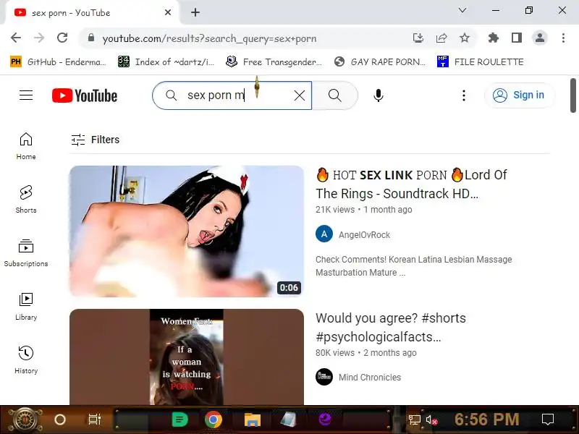
Task: Open Subscriptions in the sidebar
Action: pyautogui.click(x=26, y=253)
